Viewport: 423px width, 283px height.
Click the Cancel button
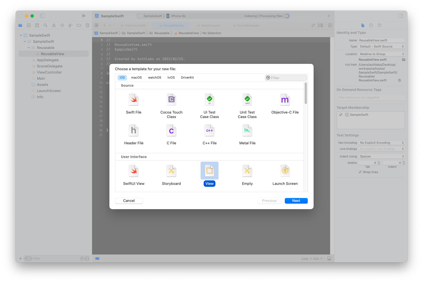(129, 201)
